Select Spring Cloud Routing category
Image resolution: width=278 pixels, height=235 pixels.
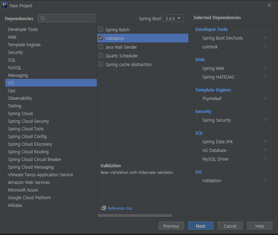point(51,152)
